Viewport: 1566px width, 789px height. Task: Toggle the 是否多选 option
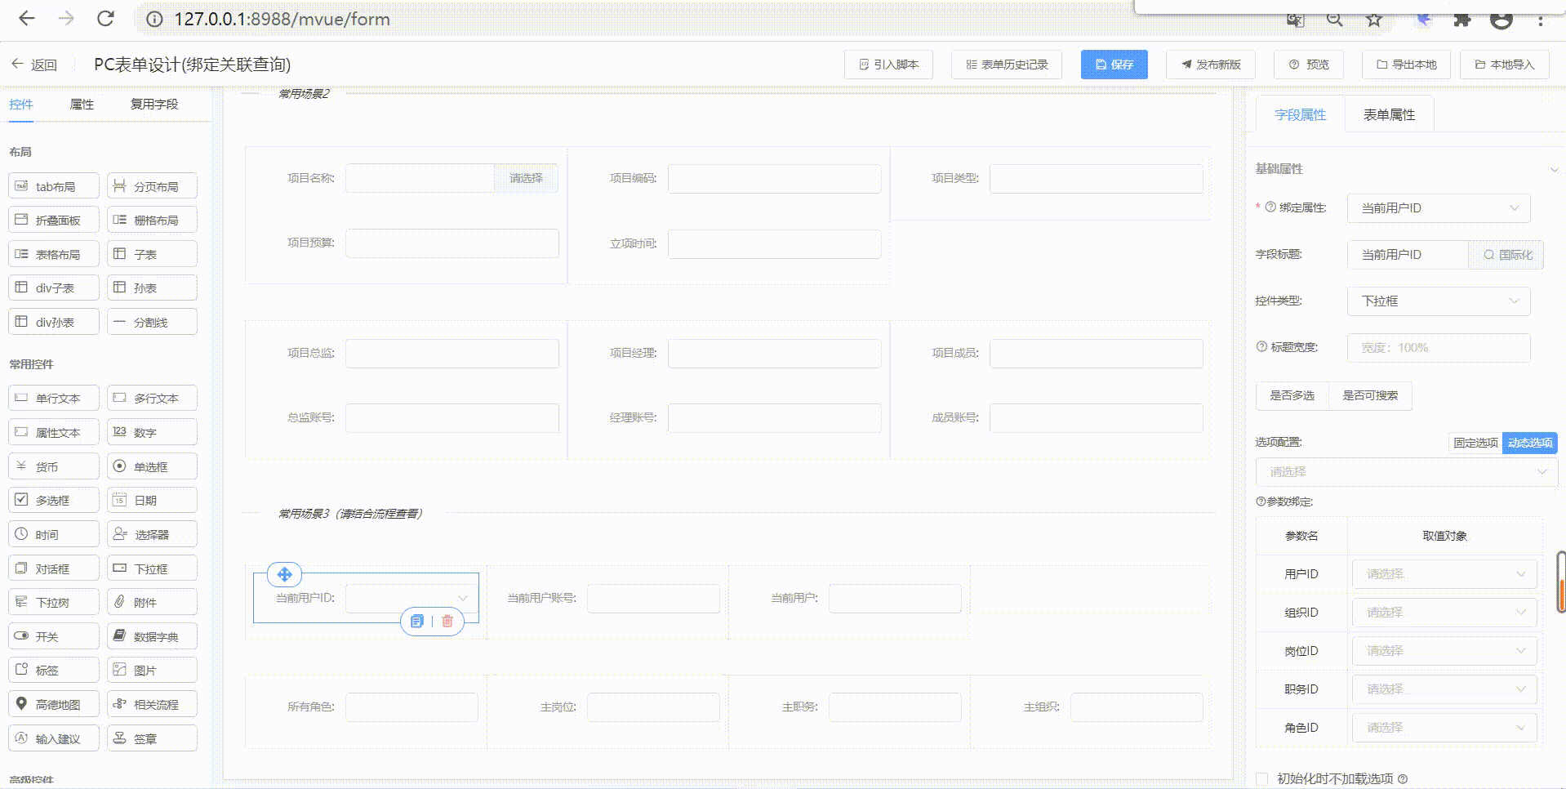(1292, 395)
